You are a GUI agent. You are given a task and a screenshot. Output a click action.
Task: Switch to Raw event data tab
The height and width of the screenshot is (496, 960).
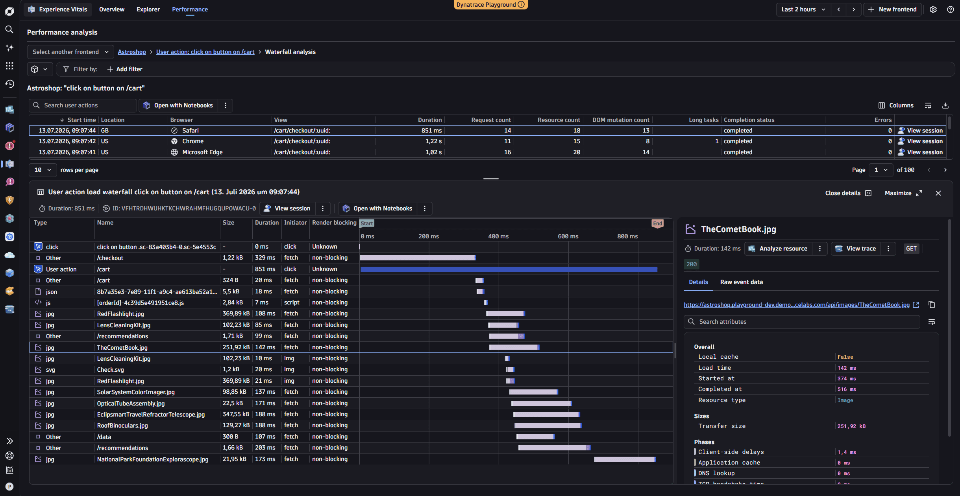pos(741,282)
